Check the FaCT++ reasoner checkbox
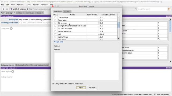The height and width of the screenshot is (96, 172). (55, 29)
